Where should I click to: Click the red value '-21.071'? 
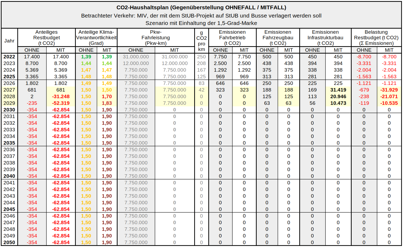(389, 97)
